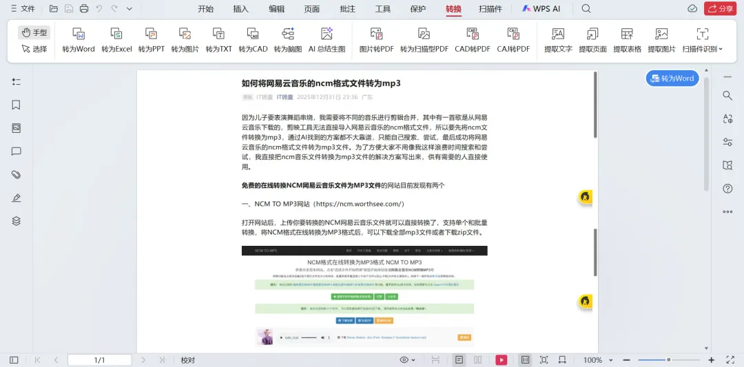
Task: Click the print icon
Action: (84, 8)
